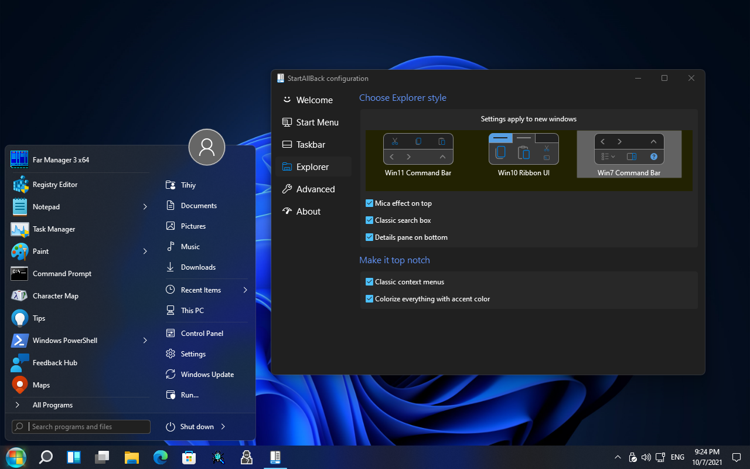
Task: Click the user account avatar picture
Action: click(x=207, y=147)
